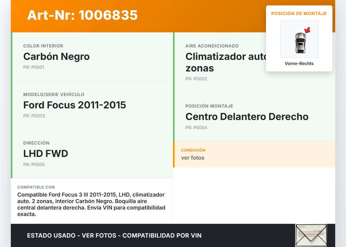Click the CONDICIÓN orange label
This screenshot has width=346, height=247.
click(x=193, y=150)
